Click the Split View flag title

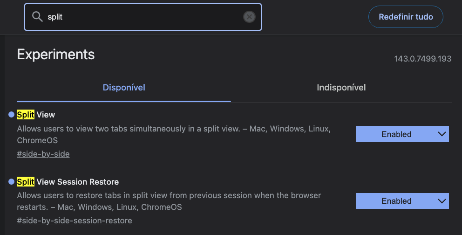(x=36, y=115)
